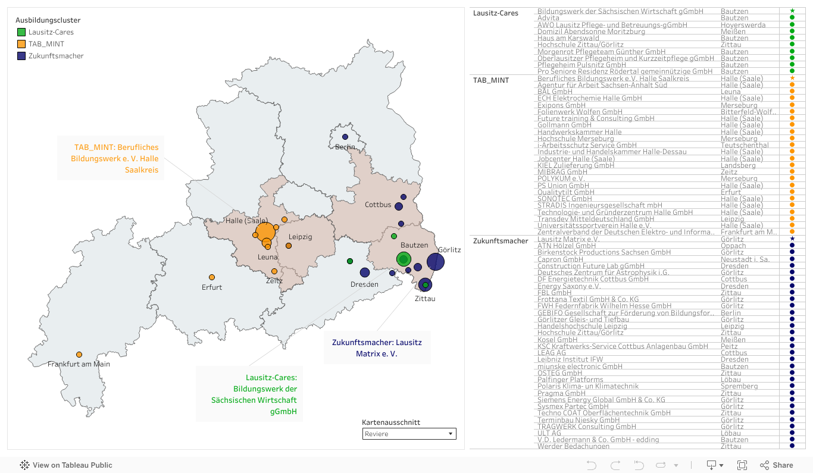Select the Energy Saxony e.V. row name

point(571,286)
